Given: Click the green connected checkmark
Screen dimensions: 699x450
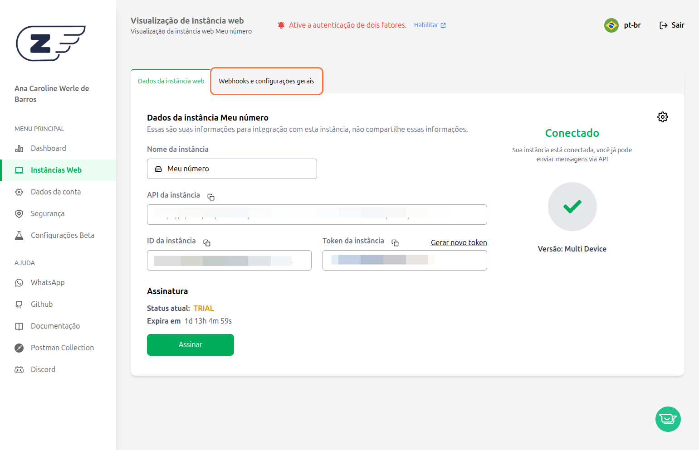Looking at the screenshot, I should click(x=572, y=207).
